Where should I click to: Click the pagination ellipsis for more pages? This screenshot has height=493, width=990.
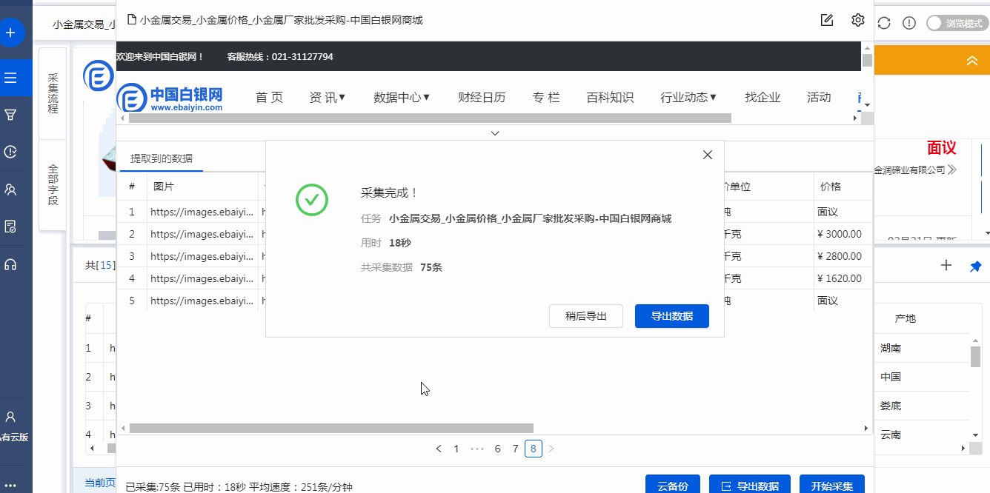[x=477, y=449]
